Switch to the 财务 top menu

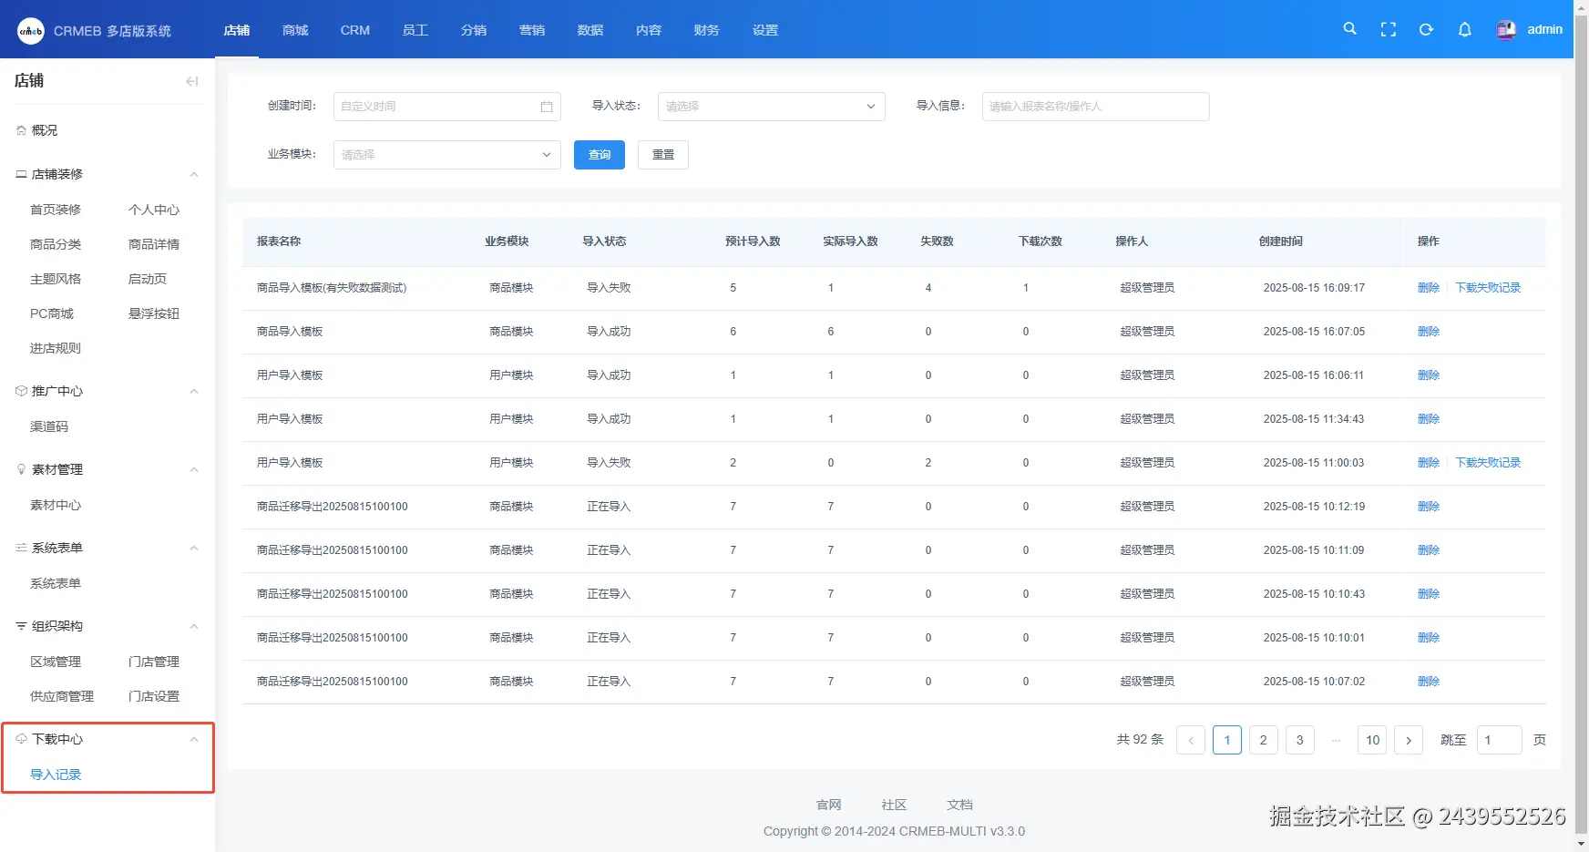[706, 30]
